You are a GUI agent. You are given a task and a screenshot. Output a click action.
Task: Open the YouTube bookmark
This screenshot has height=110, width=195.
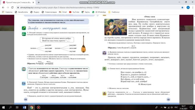pyautogui.click(x=74, y=12)
